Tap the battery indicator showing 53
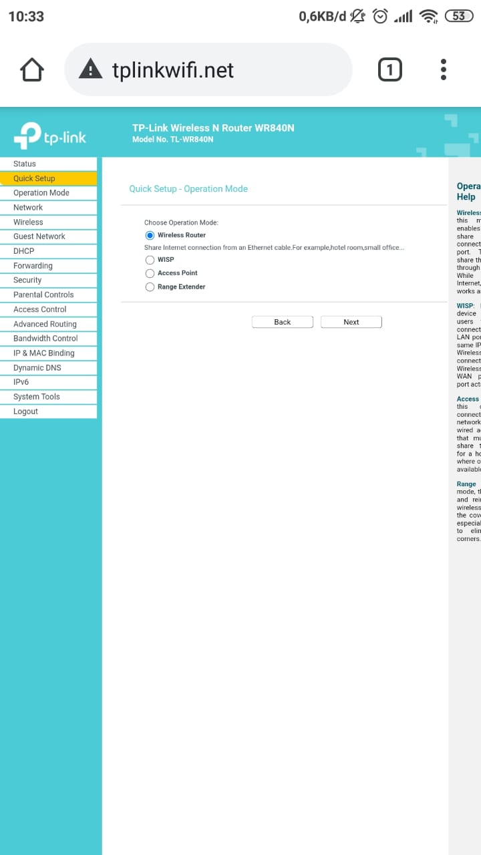 click(458, 16)
